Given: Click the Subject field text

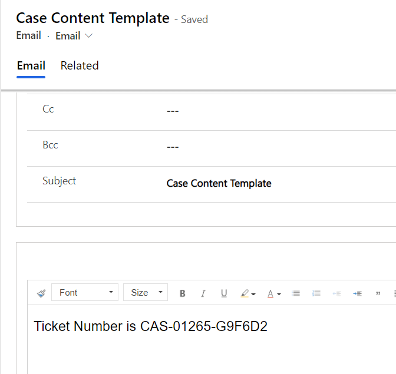Looking at the screenshot, I should point(219,183).
